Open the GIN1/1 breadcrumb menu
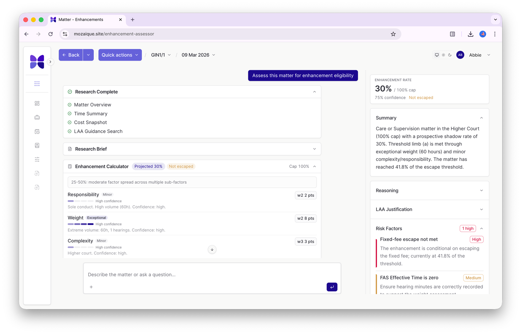 (161, 55)
